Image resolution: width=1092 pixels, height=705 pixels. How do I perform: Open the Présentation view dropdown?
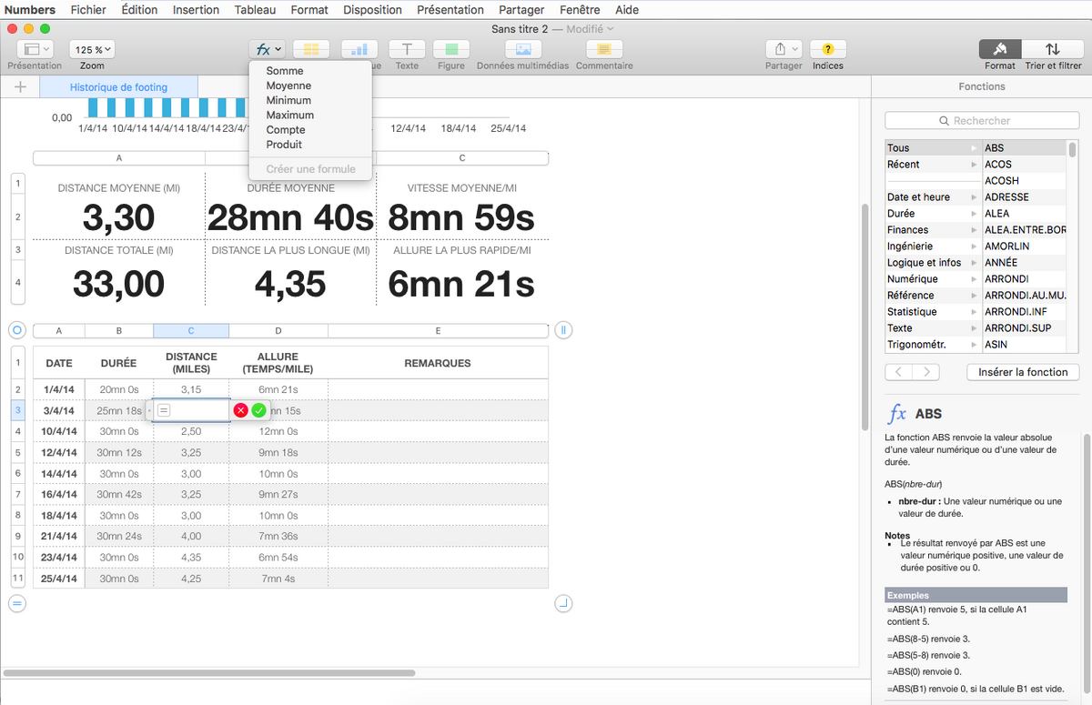click(x=35, y=49)
